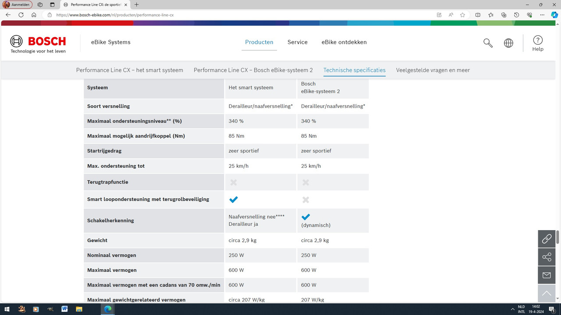Go to Performance Line CX – het smart systeem

(x=130, y=70)
